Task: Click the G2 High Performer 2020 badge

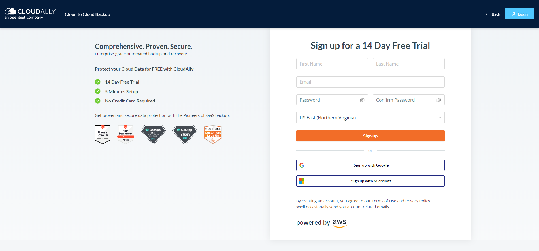Action: coord(125,134)
